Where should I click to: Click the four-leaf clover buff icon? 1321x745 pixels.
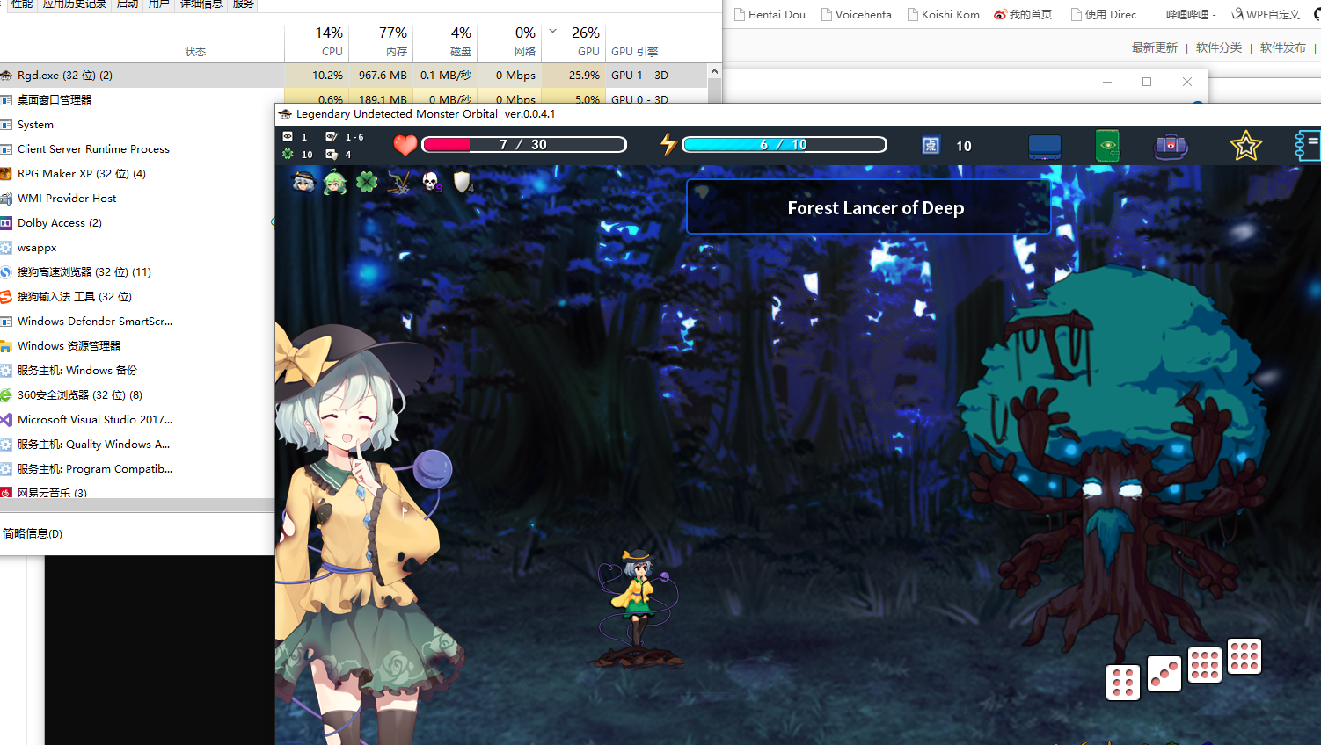(x=367, y=182)
